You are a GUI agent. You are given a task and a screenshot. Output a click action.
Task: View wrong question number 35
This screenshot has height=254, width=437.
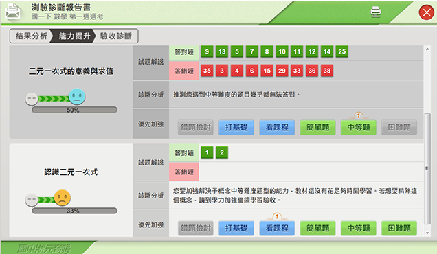[x=207, y=71]
